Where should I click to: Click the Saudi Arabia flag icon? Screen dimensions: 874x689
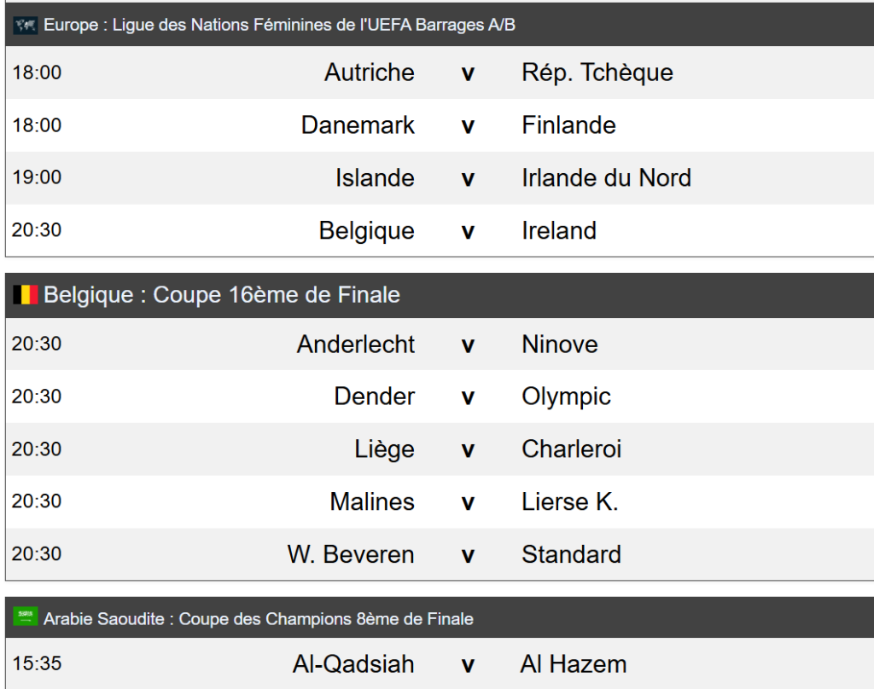26,617
